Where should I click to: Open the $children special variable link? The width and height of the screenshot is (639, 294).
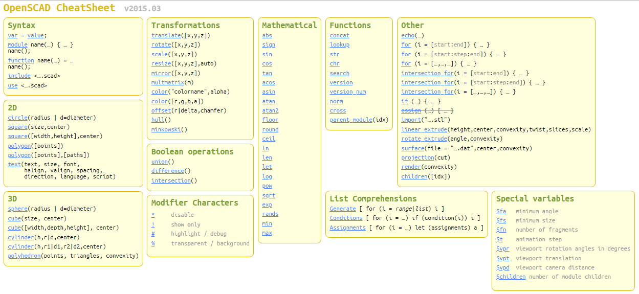coord(511,277)
